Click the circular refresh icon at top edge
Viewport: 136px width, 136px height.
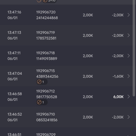point(39,1)
